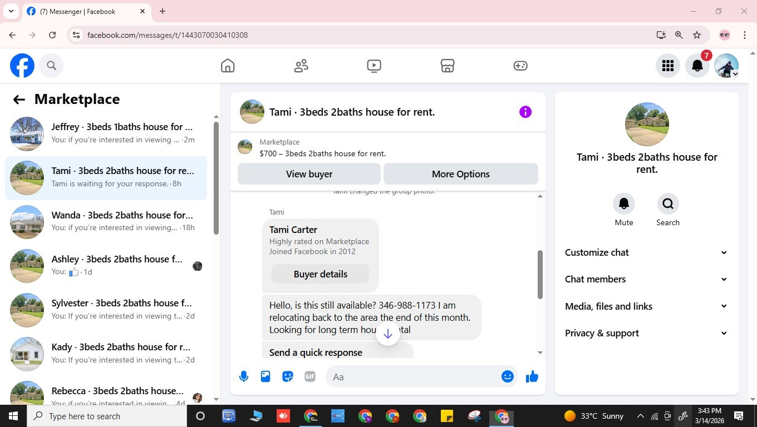Open the tab search dropdown arrow
This screenshot has height=427, width=757.
coord(11,11)
